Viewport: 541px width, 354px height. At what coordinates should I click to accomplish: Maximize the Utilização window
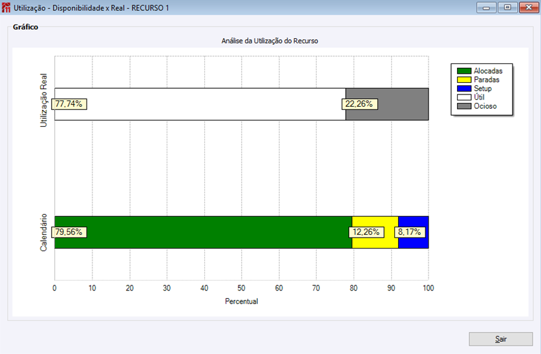[507, 8]
